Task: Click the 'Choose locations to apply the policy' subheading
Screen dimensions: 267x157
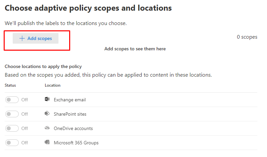Action: [x=43, y=66]
